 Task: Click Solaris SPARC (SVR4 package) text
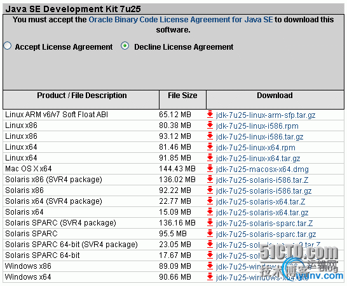coord(60,223)
